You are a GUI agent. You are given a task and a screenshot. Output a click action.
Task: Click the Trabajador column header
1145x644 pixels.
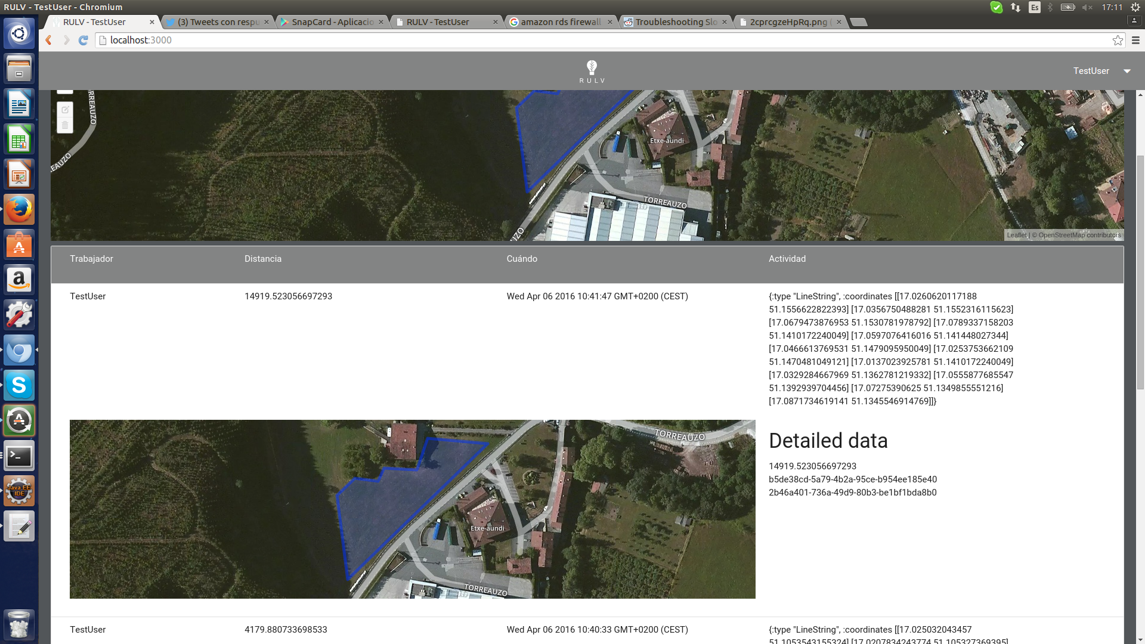[x=91, y=259]
